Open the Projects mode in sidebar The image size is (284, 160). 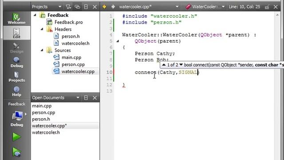16,77
